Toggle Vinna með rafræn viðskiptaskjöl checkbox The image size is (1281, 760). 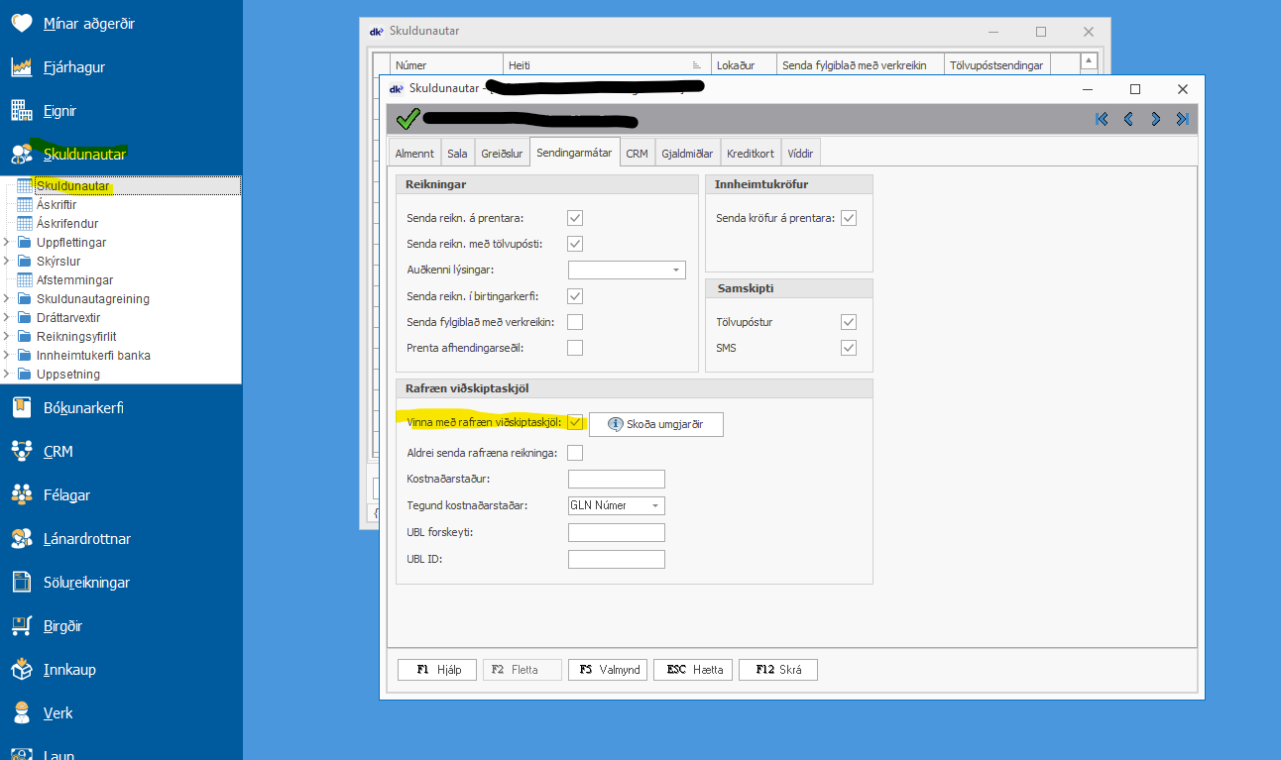(x=575, y=423)
